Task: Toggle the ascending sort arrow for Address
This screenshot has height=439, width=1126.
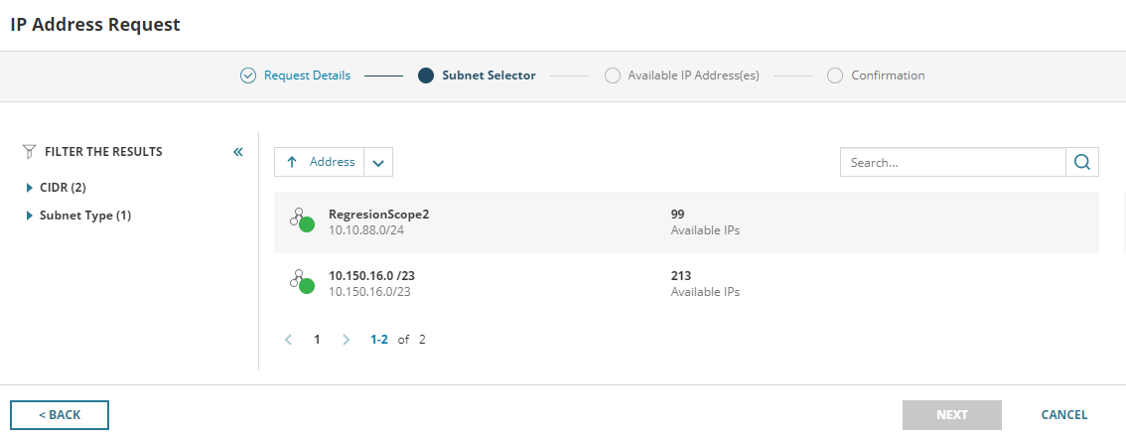Action: point(292,162)
